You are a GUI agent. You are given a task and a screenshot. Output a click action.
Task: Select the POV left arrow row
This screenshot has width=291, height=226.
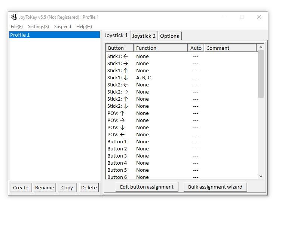click(182, 134)
